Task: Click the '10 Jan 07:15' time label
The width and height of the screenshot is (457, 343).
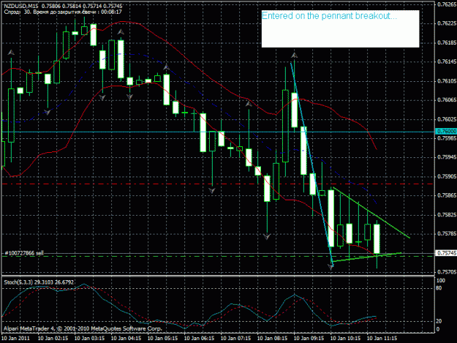Action: [x=235, y=339]
